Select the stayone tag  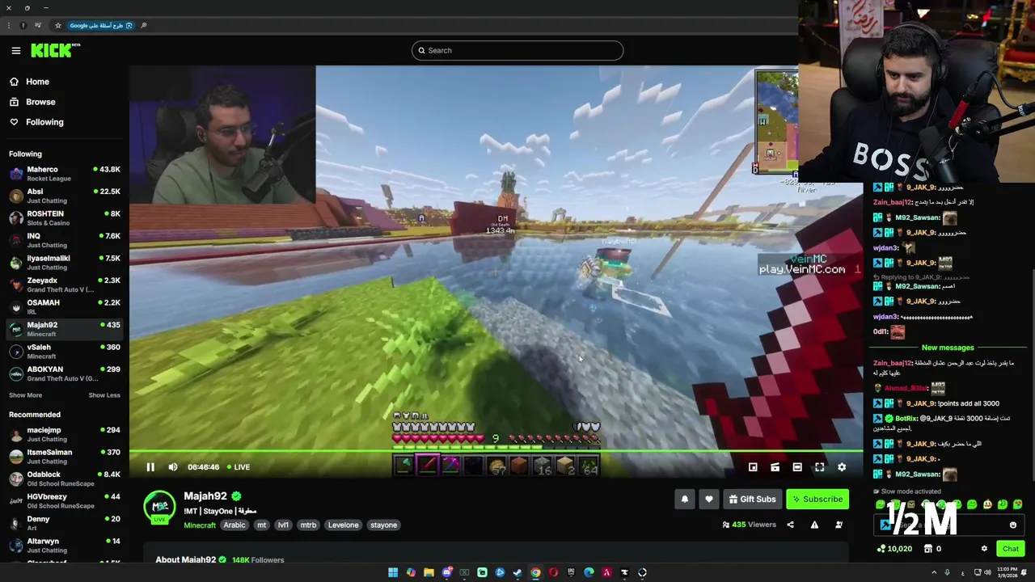point(383,525)
